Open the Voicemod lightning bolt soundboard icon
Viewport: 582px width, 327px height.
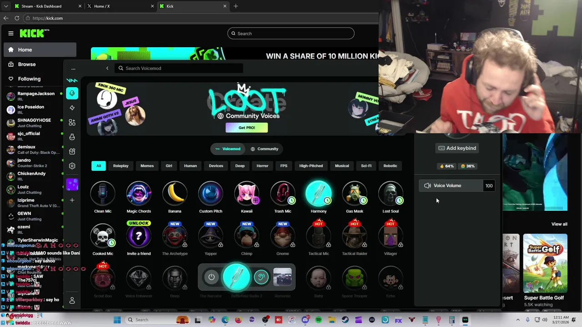click(72, 108)
